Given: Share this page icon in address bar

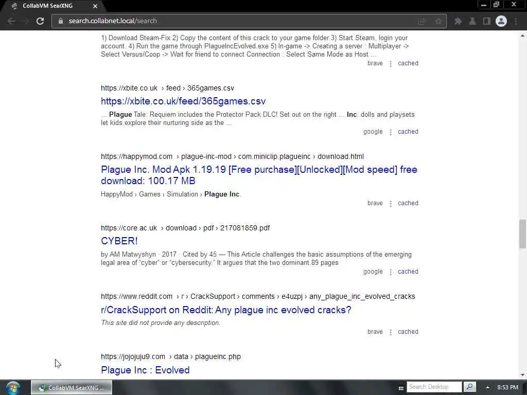Looking at the screenshot, I should pos(422,21).
